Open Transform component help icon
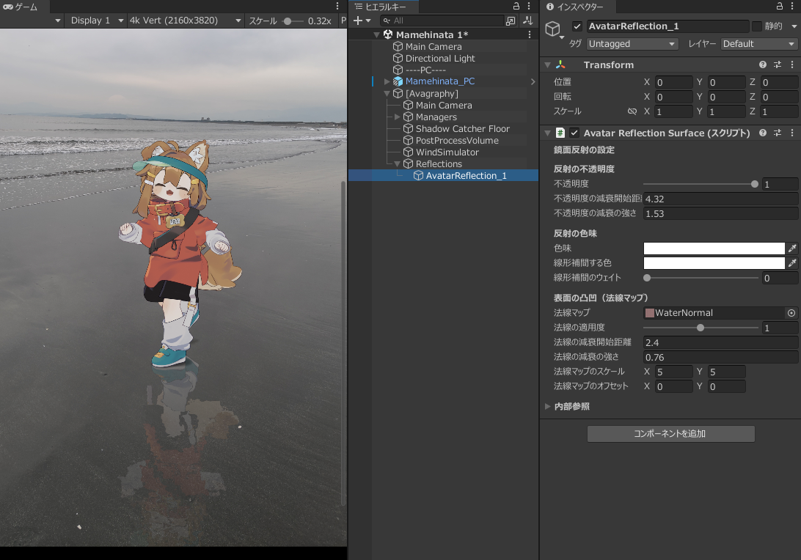The image size is (801, 560). click(763, 65)
